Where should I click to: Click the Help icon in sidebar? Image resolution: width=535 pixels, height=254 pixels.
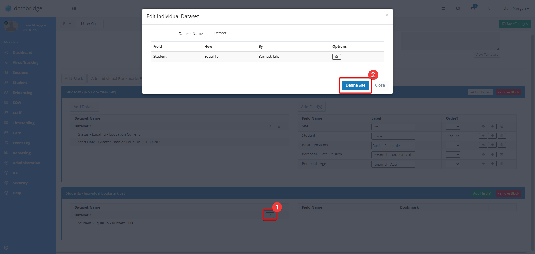(6, 193)
